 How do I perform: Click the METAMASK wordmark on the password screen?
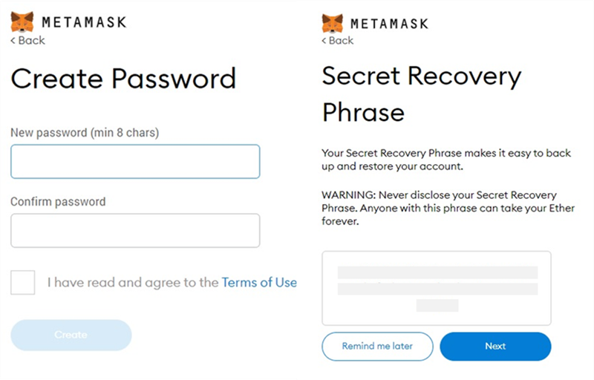[84, 22]
